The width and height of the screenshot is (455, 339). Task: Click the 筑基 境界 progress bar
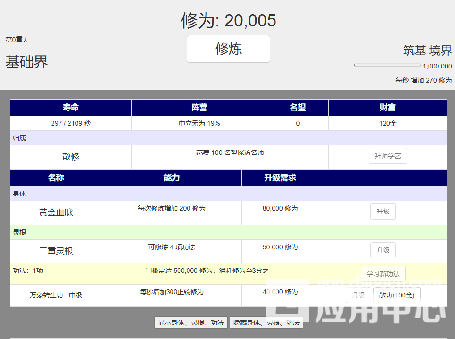[x=387, y=65]
